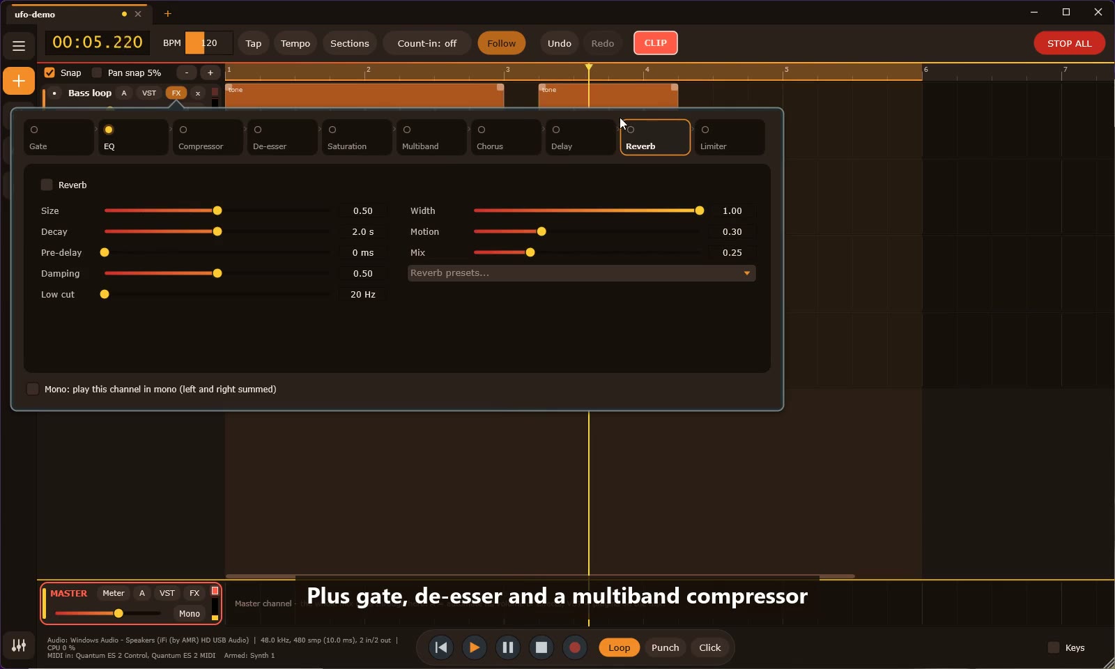Viewport: 1115px width, 669px height.
Task: Open the Delay effect tab
Action: [580, 137]
